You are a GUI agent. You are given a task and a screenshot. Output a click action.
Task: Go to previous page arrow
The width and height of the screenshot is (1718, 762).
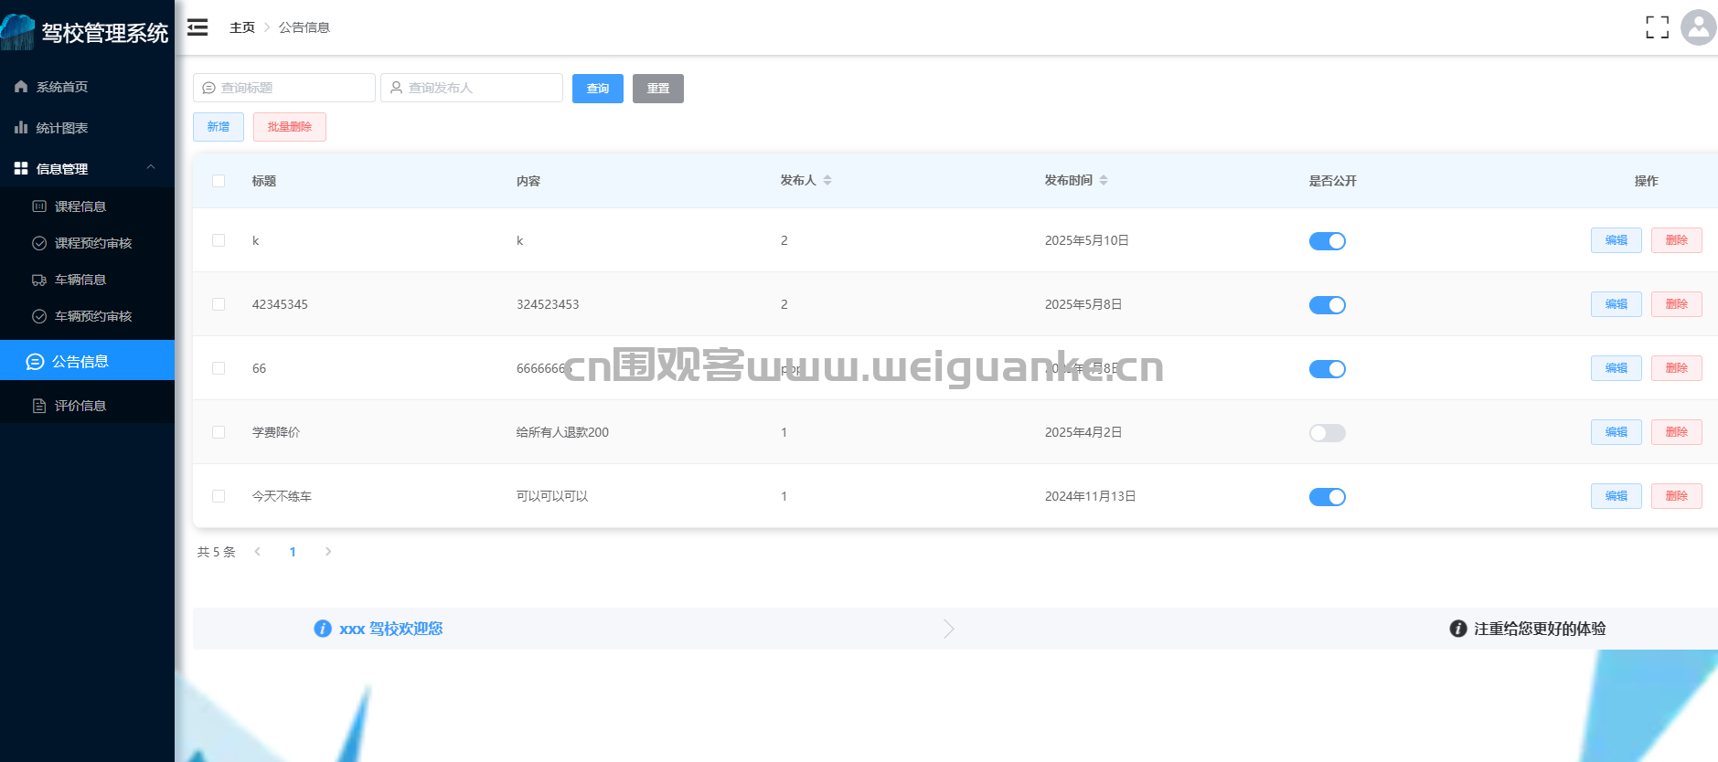[x=258, y=551]
